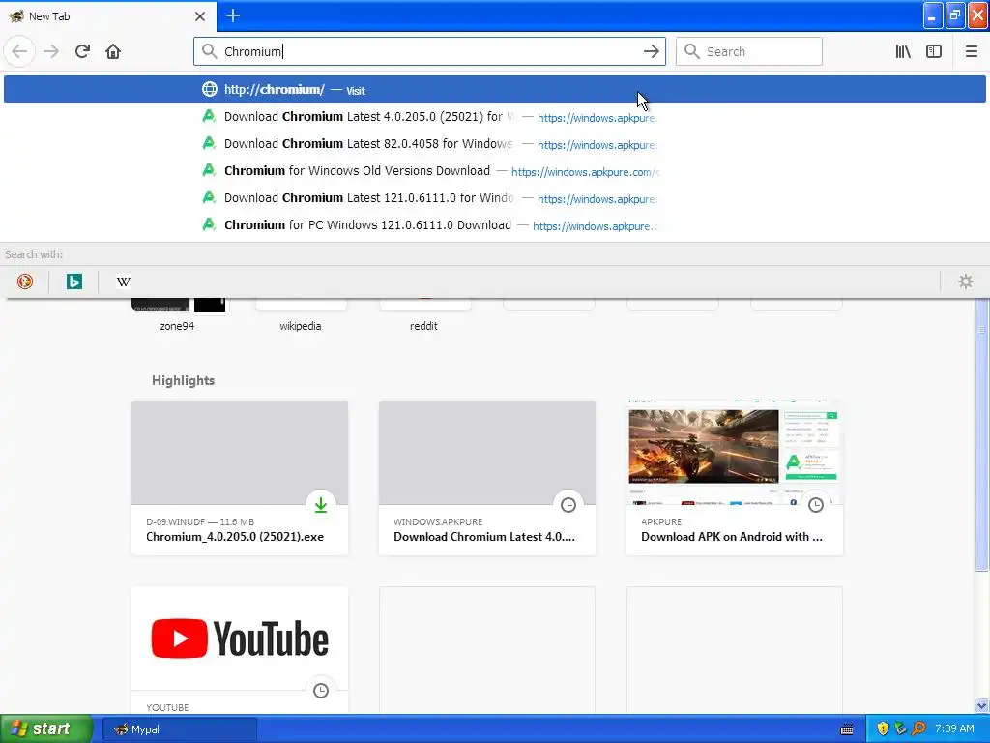Search with DuckDuckGo engine icon
The image size is (990, 743).
[x=24, y=282]
